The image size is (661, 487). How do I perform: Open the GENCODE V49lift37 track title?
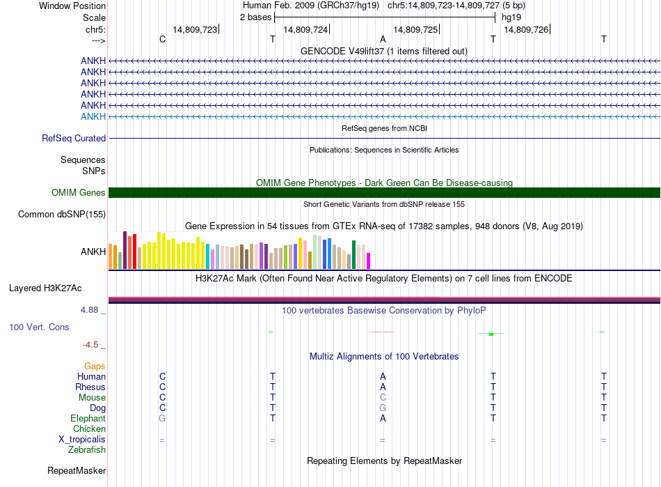click(x=383, y=51)
